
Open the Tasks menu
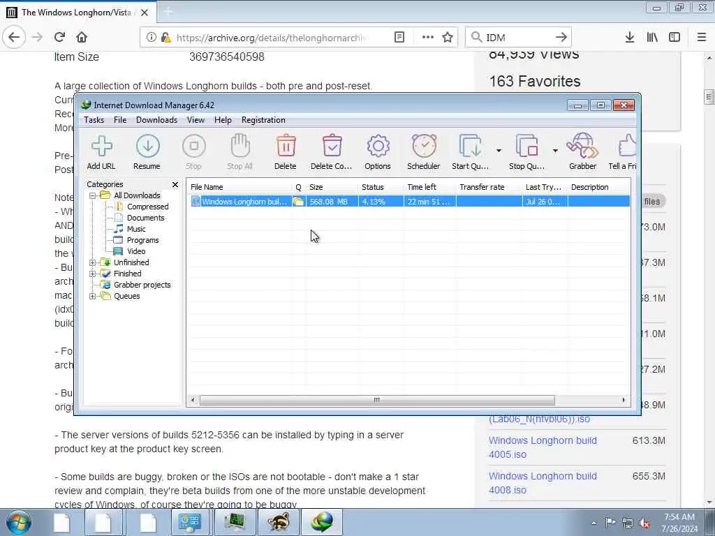pyautogui.click(x=94, y=120)
